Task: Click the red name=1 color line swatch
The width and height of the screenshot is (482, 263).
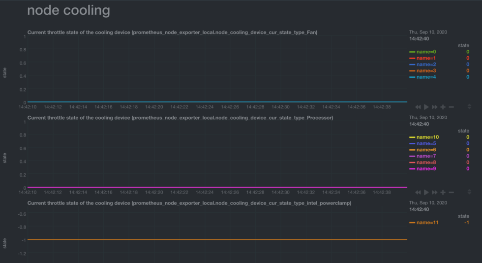Action: coord(412,58)
